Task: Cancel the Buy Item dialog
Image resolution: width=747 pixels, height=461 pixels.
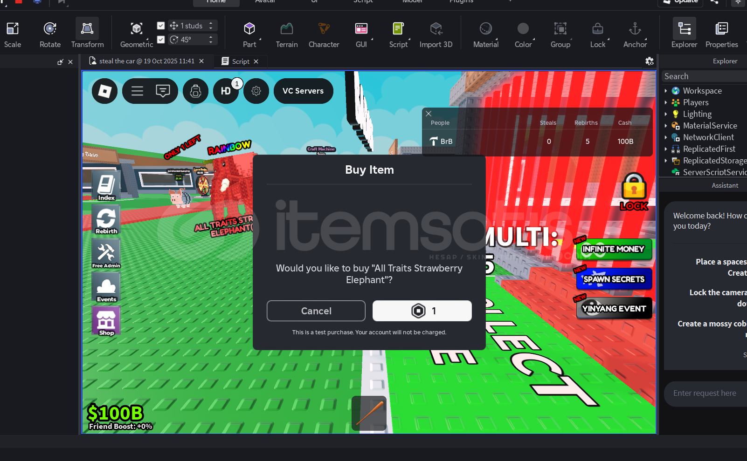Action: point(316,311)
